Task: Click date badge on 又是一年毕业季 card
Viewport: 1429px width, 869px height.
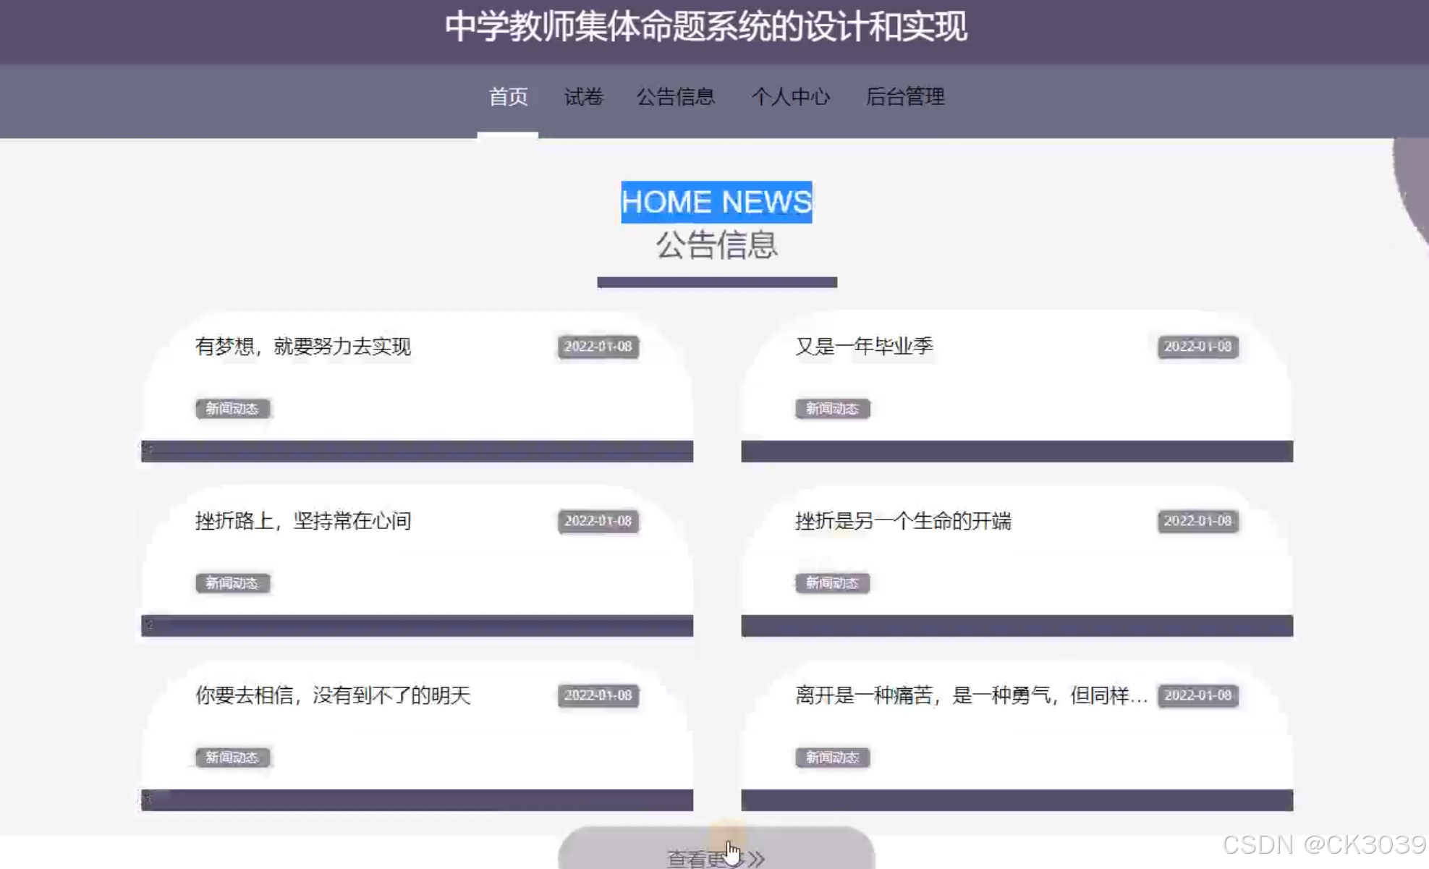Action: tap(1197, 347)
